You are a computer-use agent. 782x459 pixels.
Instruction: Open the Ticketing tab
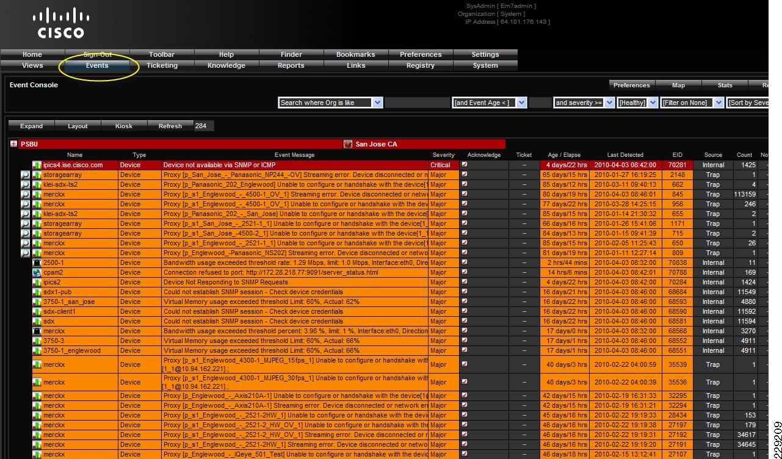[162, 65]
